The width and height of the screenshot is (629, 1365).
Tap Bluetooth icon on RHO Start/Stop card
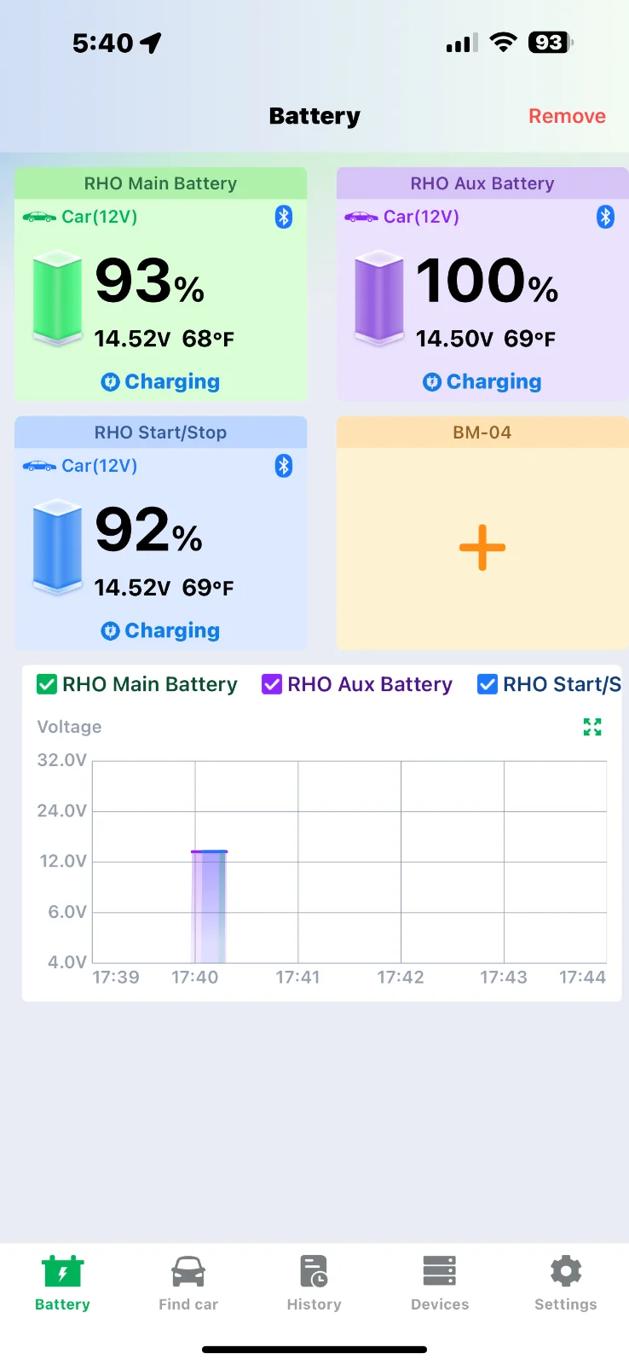[x=284, y=466]
